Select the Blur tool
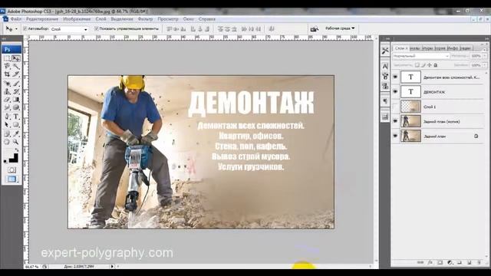The height and width of the screenshot is (276, 491). (7, 107)
